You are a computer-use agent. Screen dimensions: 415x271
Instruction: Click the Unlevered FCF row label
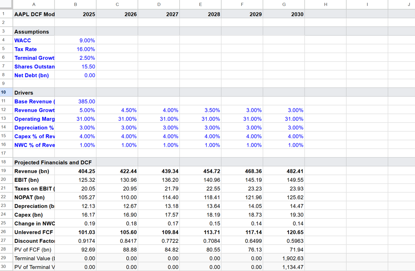coord(34,232)
